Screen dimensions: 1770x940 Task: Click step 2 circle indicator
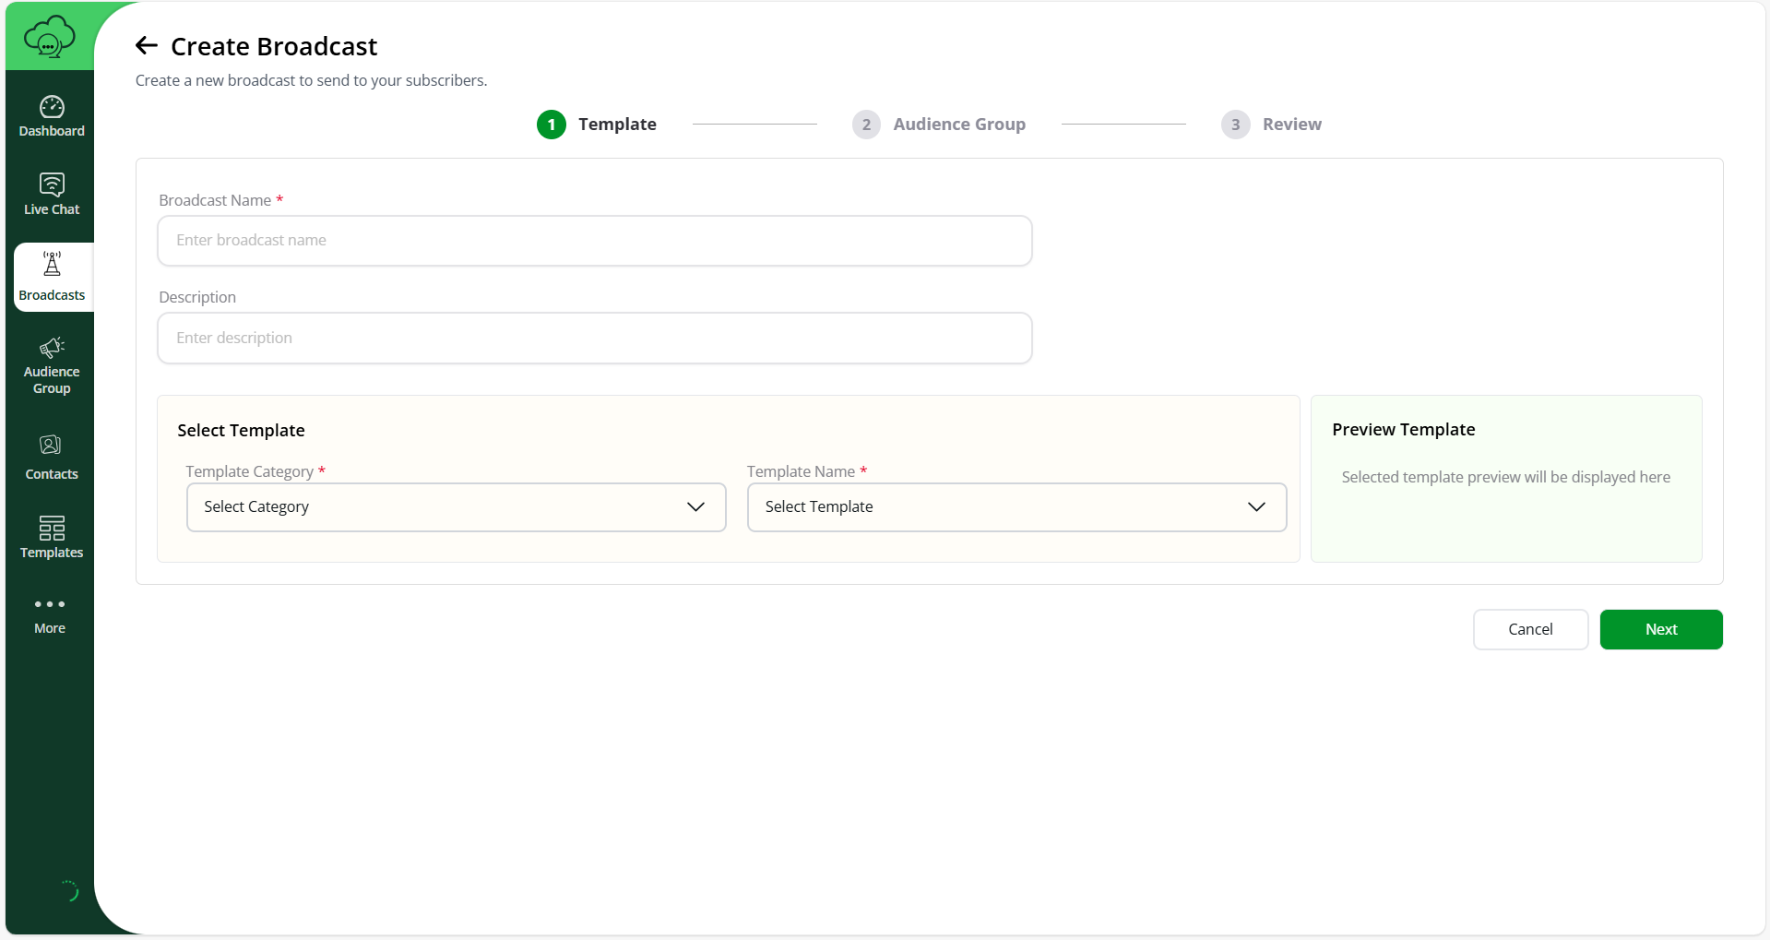coord(866,125)
